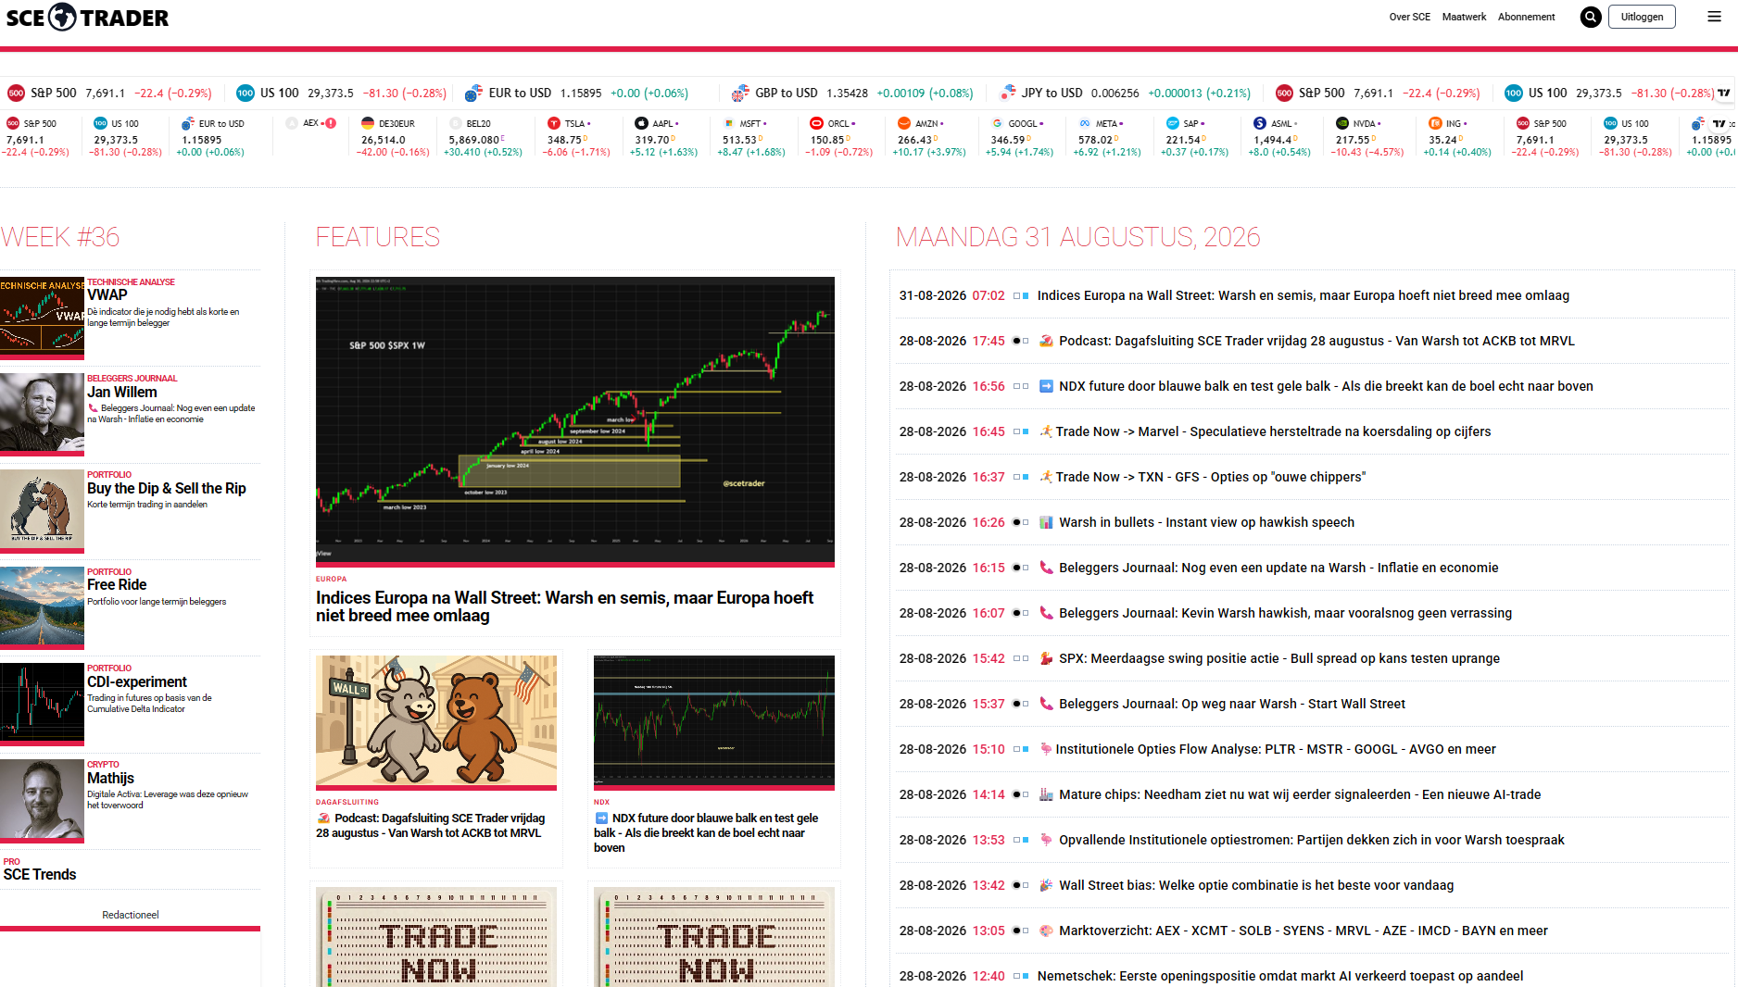Click the TSLA ticker logo

click(x=554, y=123)
